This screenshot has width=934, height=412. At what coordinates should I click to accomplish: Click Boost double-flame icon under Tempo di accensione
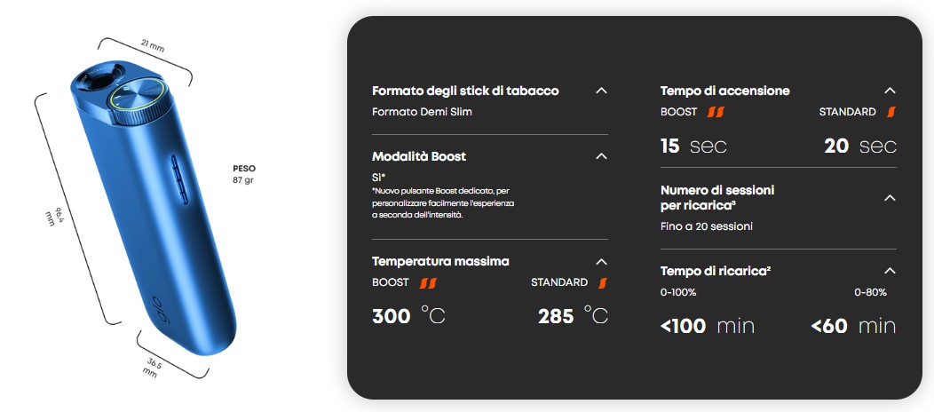click(716, 112)
